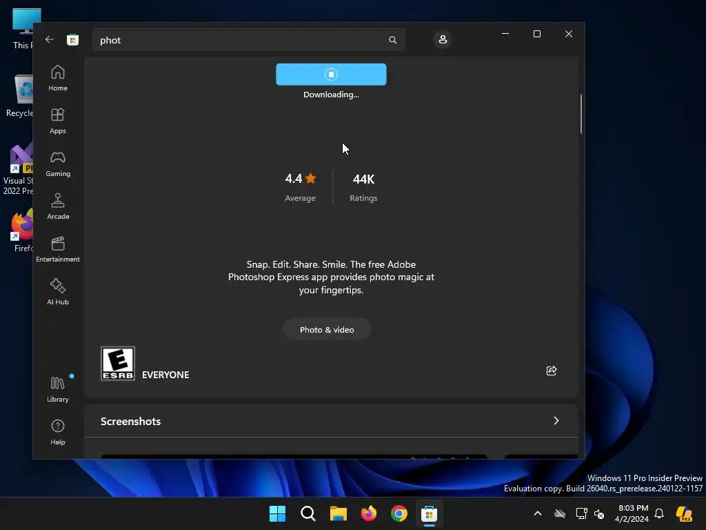
Task: Click the 4.4 Average rating
Action: pos(301,187)
